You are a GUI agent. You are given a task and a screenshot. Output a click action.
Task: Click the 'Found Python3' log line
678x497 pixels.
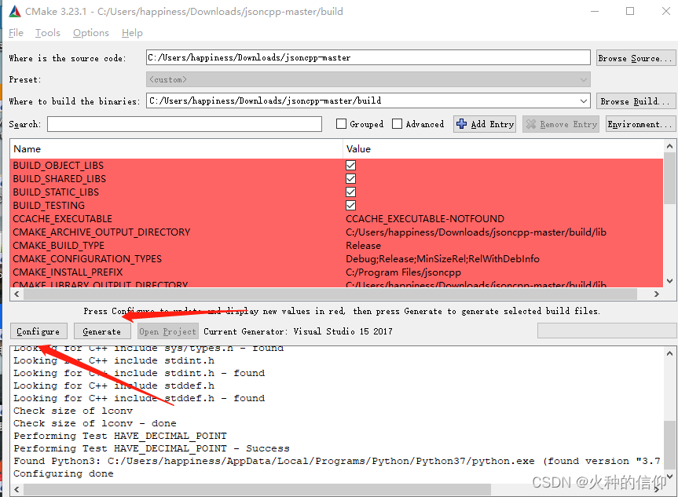(x=337, y=461)
